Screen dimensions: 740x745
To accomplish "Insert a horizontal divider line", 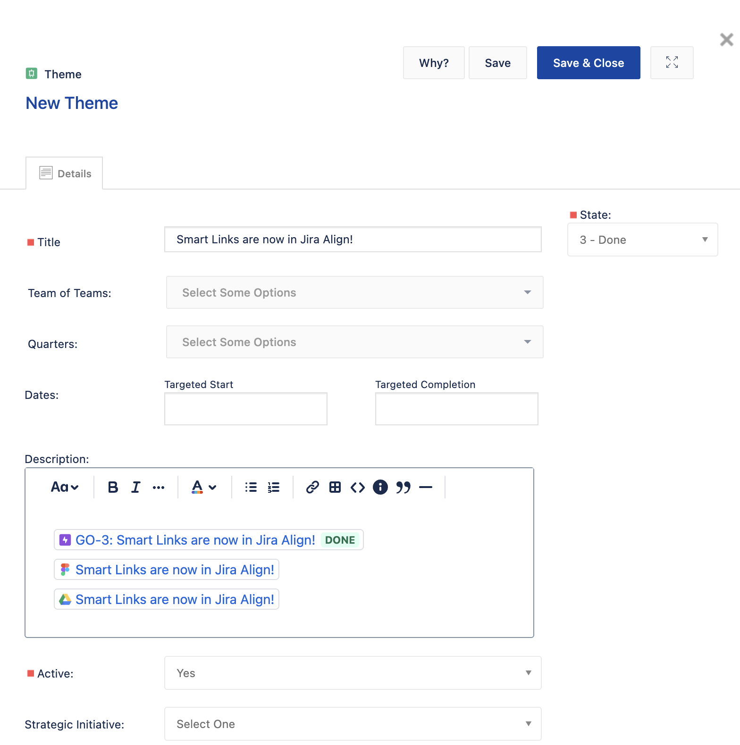I will [426, 487].
